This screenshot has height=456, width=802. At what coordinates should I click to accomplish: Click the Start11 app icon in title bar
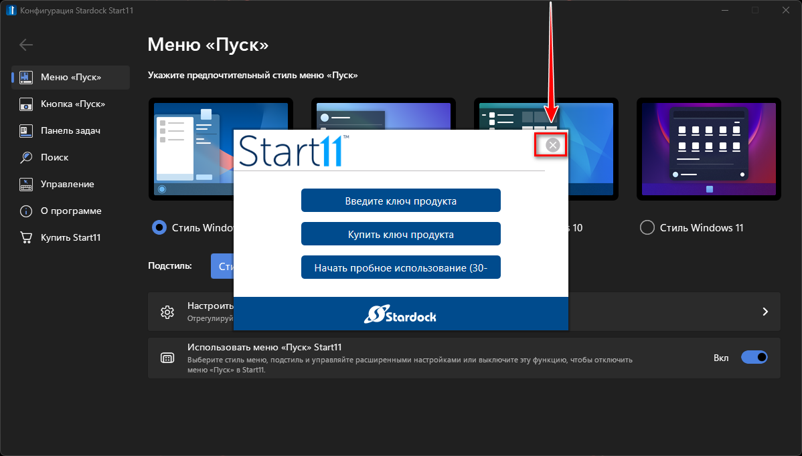pos(11,10)
